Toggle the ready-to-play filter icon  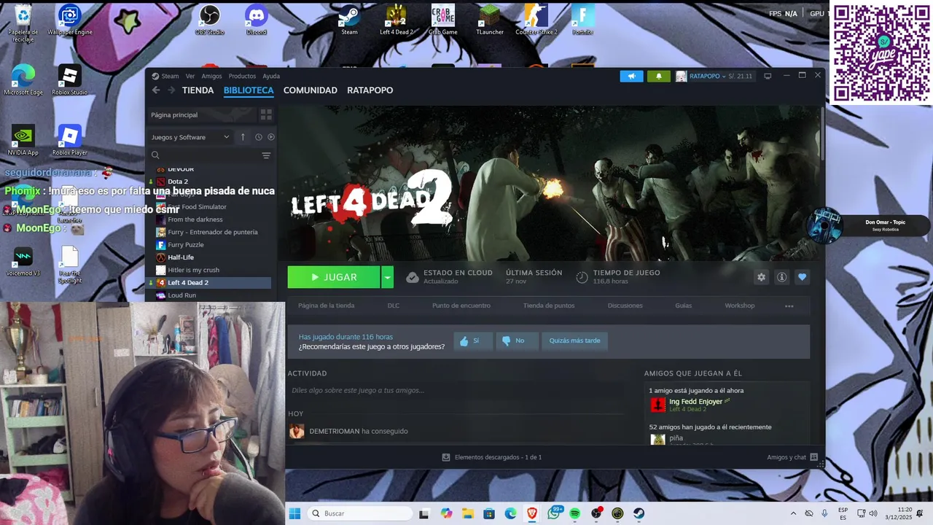271,137
